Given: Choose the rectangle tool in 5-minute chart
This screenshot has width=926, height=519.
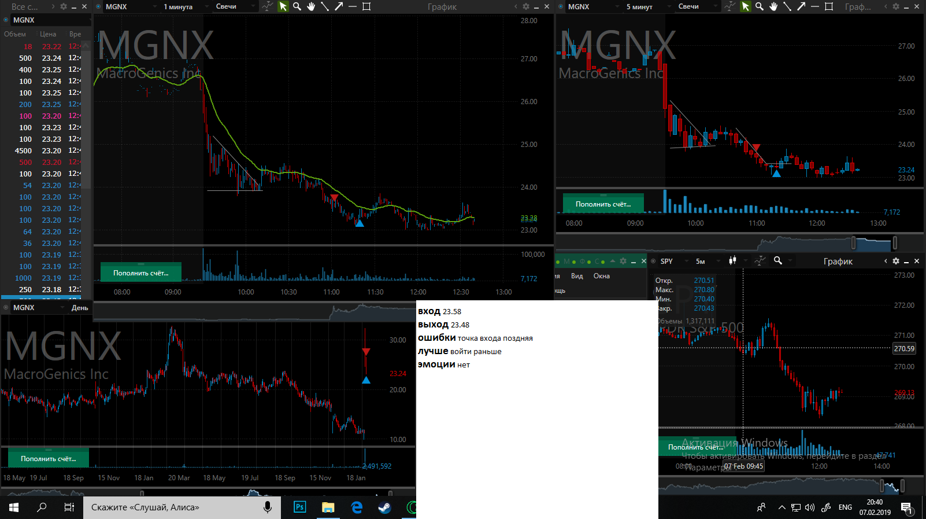Looking at the screenshot, I should point(829,6).
